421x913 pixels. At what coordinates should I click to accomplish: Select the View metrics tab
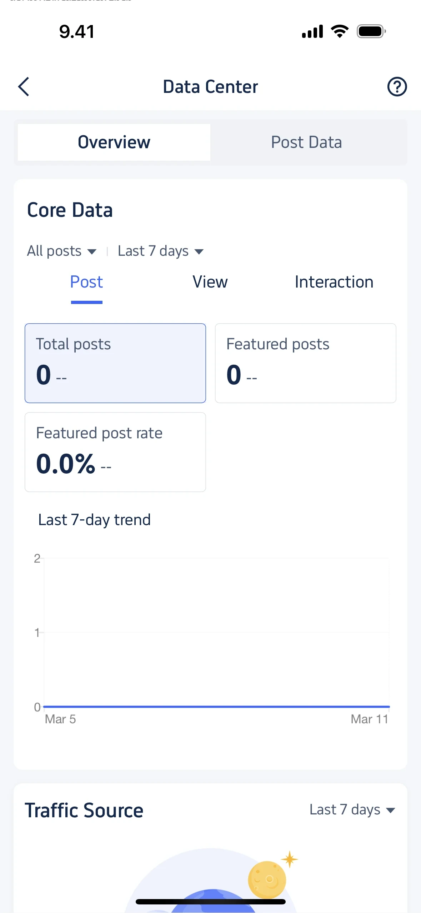click(x=210, y=282)
